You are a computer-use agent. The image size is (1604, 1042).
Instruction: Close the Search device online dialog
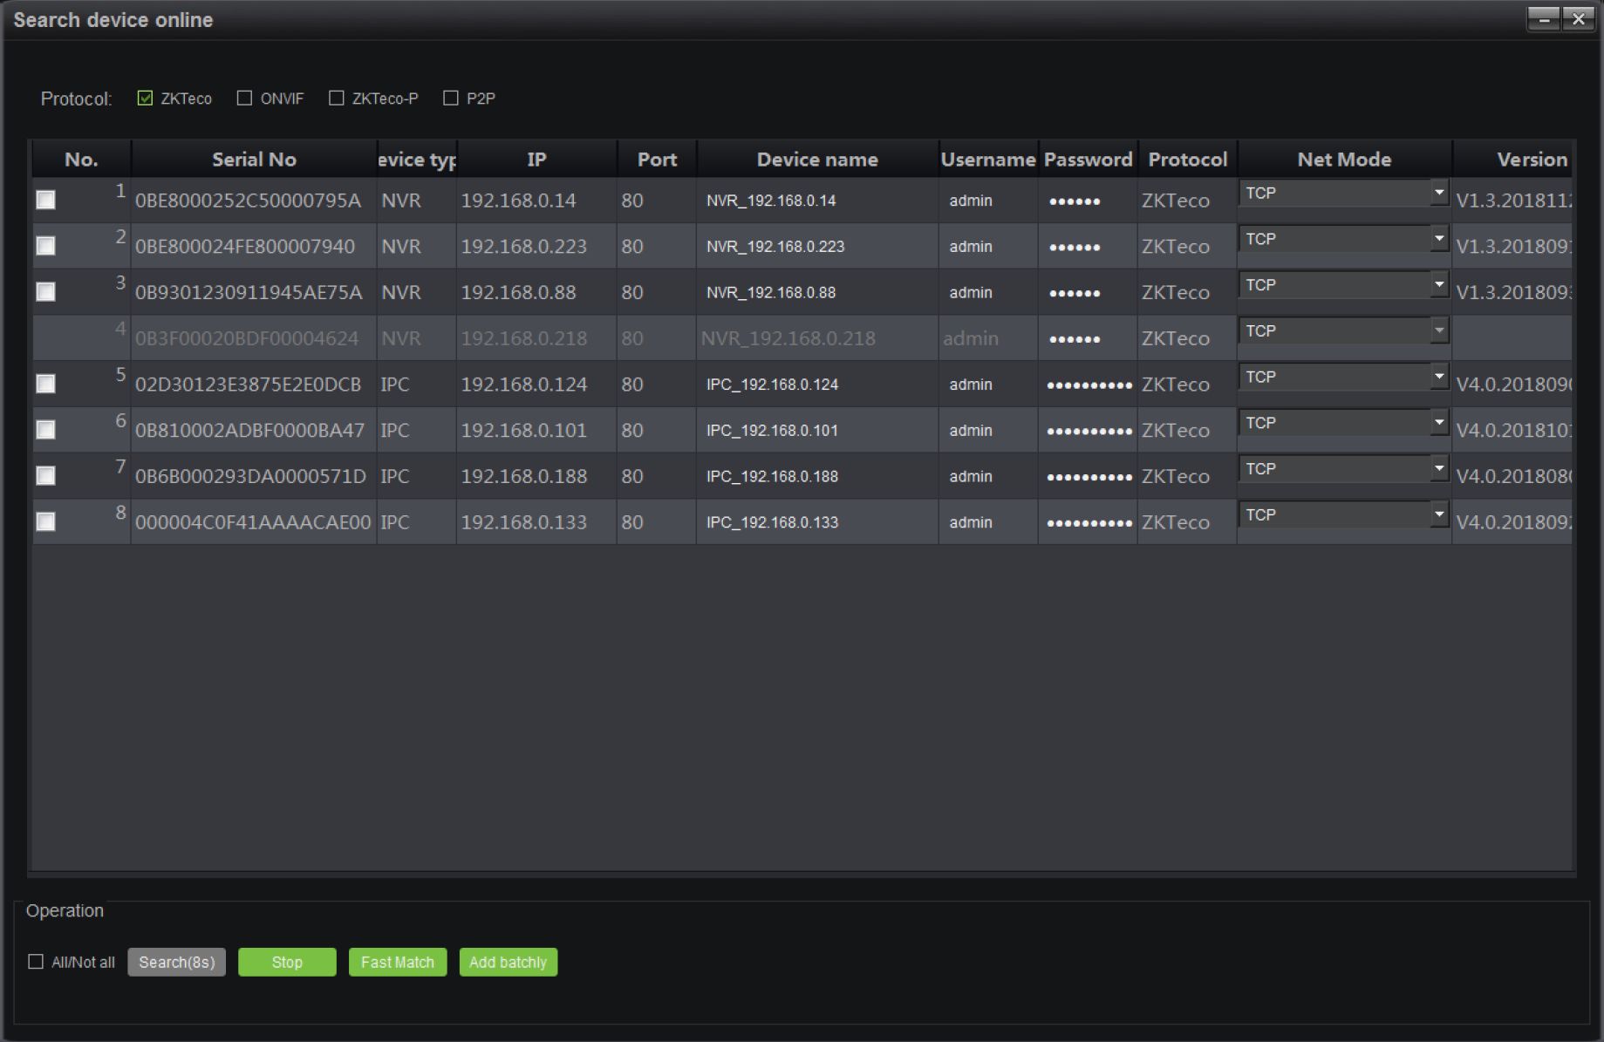coord(1579,19)
